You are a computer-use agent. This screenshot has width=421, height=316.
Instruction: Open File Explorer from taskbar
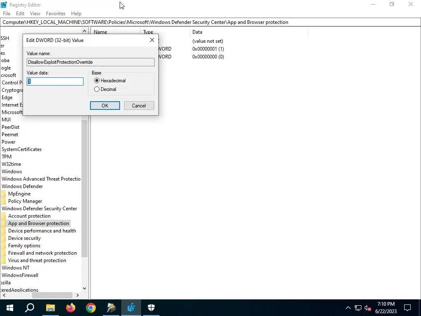pos(50,308)
